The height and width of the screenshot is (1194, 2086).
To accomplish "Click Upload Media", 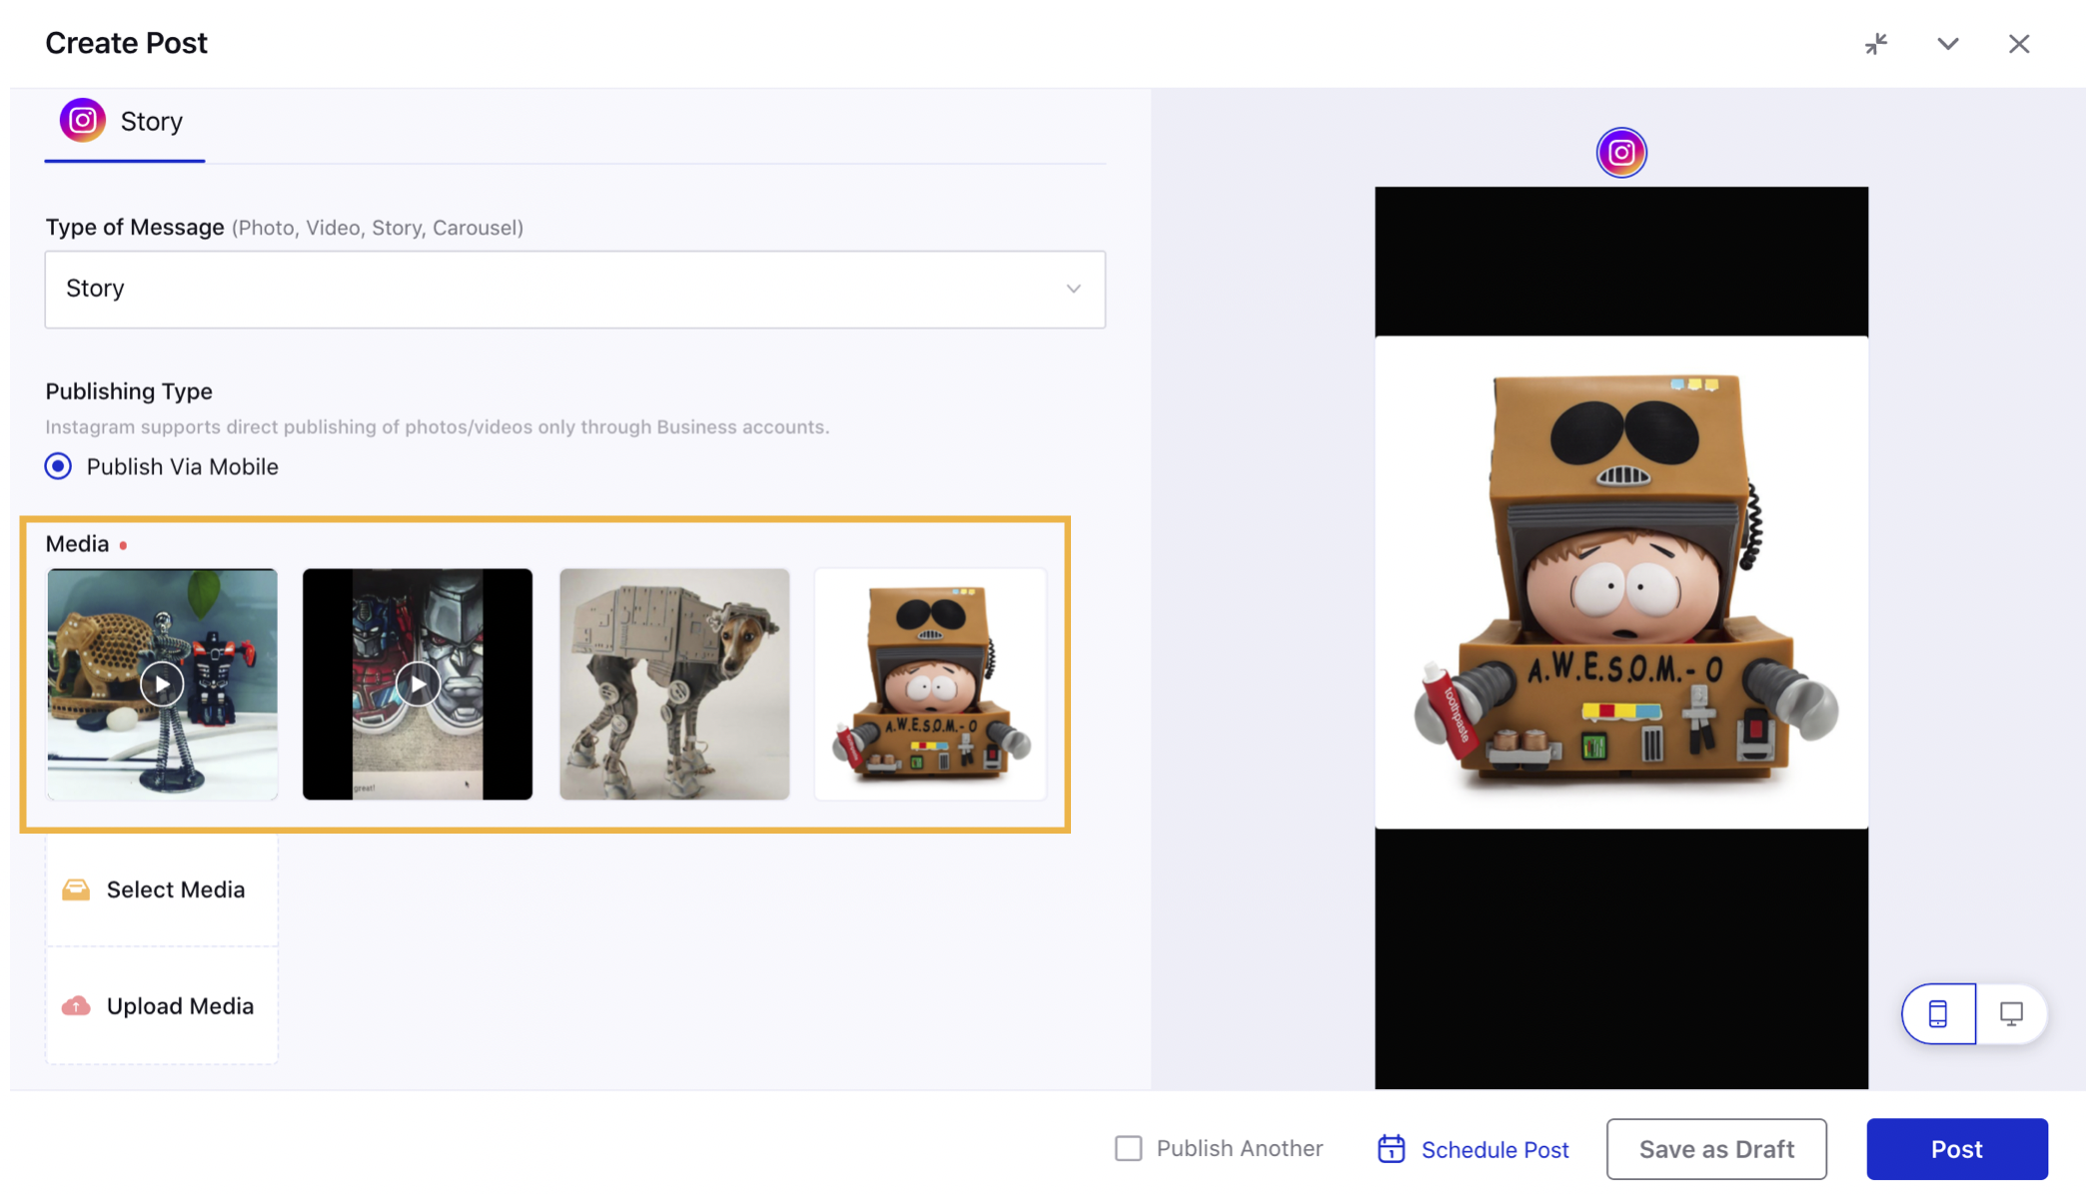I will (162, 1006).
